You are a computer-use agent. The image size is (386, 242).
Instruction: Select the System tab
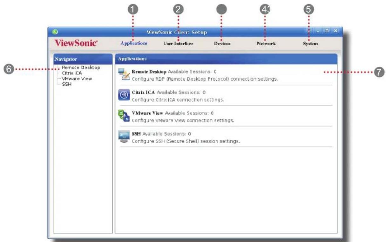(x=310, y=44)
